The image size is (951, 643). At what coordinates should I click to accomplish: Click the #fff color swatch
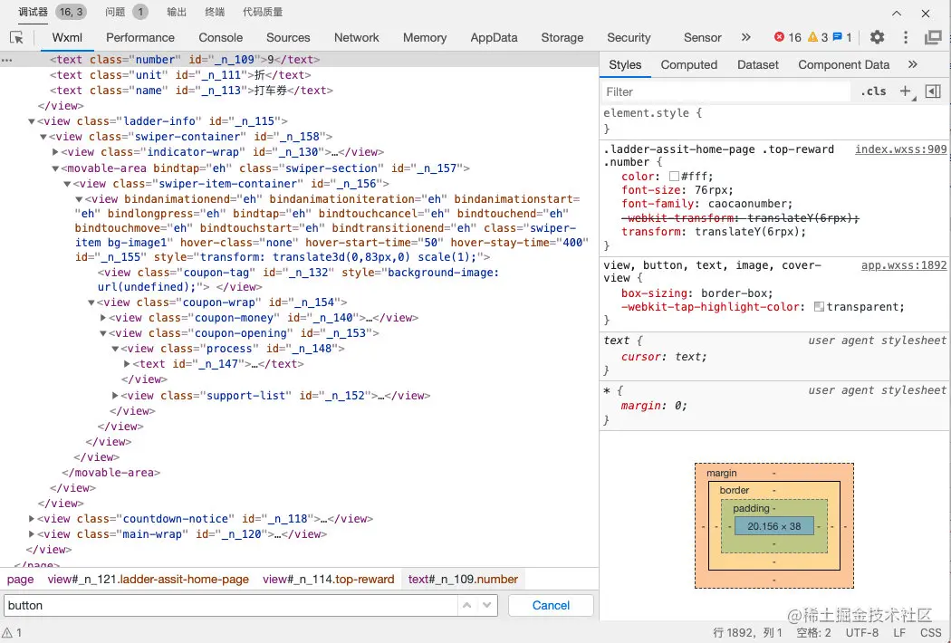click(674, 177)
